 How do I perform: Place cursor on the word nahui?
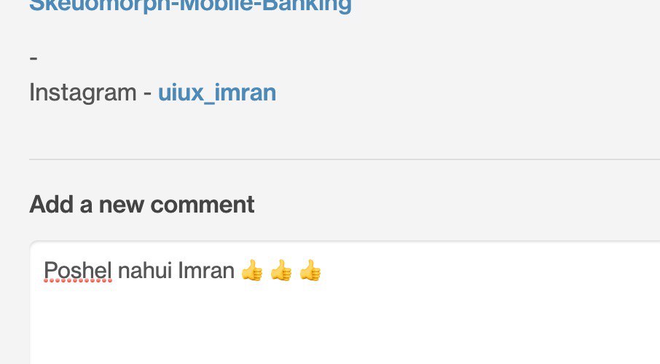tap(145, 270)
